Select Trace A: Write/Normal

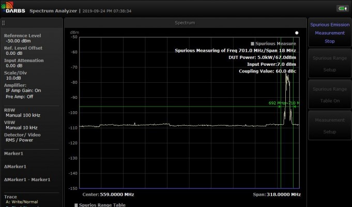point(22,202)
